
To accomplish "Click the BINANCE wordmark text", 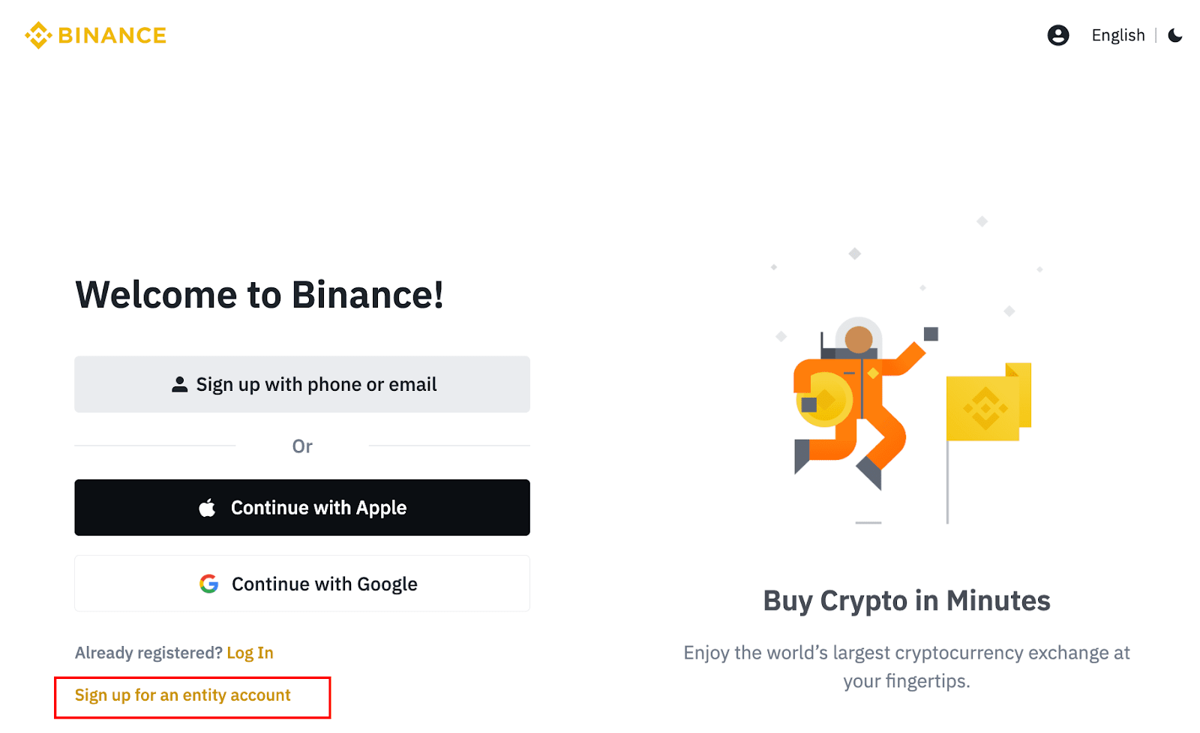I will 112,35.
